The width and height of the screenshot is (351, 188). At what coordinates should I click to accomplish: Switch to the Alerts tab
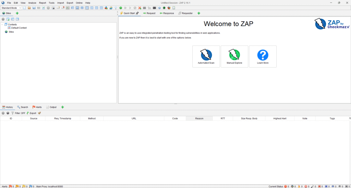coord(37,107)
